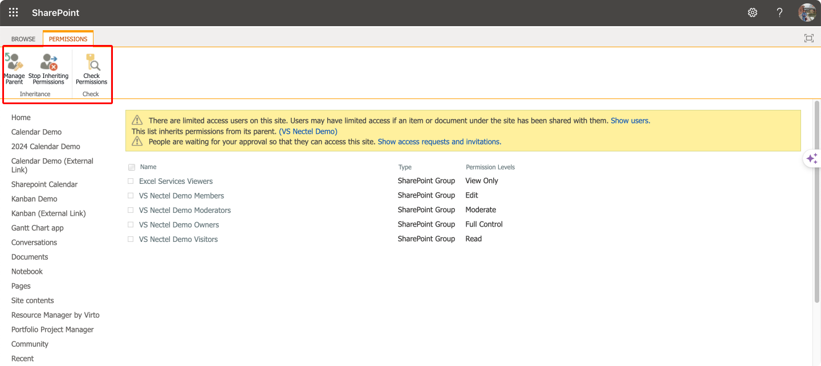The height and width of the screenshot is (366, 821).
Task: Select the PERMISSIONS ribbon tab
Action: click(x=68, y=39)
